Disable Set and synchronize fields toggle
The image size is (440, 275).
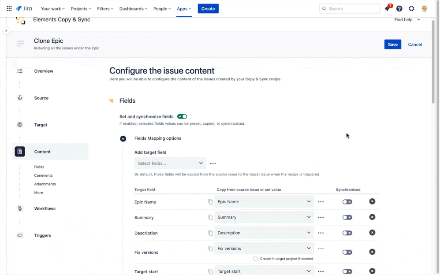[x=182, y=116]
